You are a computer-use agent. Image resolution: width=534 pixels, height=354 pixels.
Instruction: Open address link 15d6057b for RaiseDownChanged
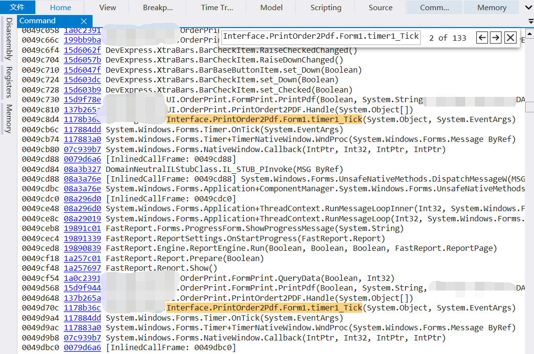(82, 60)
